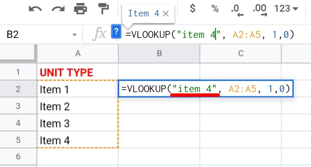Increase decimal places
This screenshot has width=311, height=167.
[260, 10]
